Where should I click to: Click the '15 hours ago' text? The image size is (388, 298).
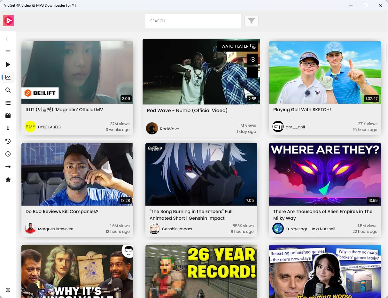point(365,129)
